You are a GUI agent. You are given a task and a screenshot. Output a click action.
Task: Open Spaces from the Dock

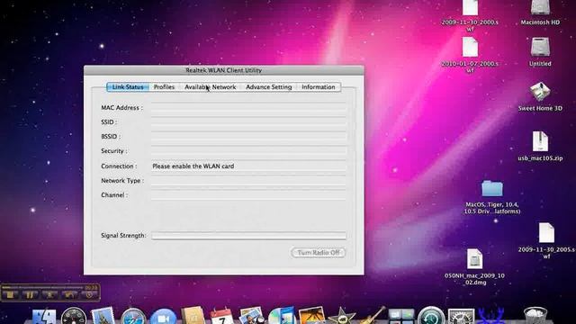(x=401, y=317)
